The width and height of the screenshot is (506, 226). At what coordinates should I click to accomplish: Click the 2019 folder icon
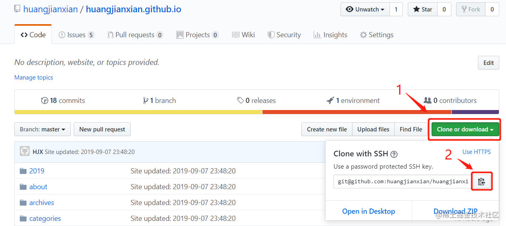pyautogui.click(x=23, y=171)
